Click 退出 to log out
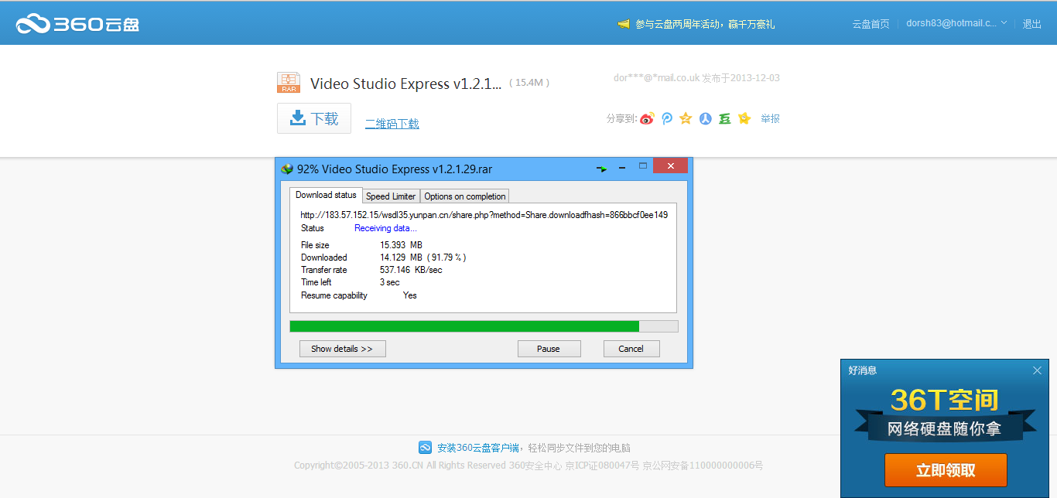The image size is (1057, 498). tap(1032, 24)
